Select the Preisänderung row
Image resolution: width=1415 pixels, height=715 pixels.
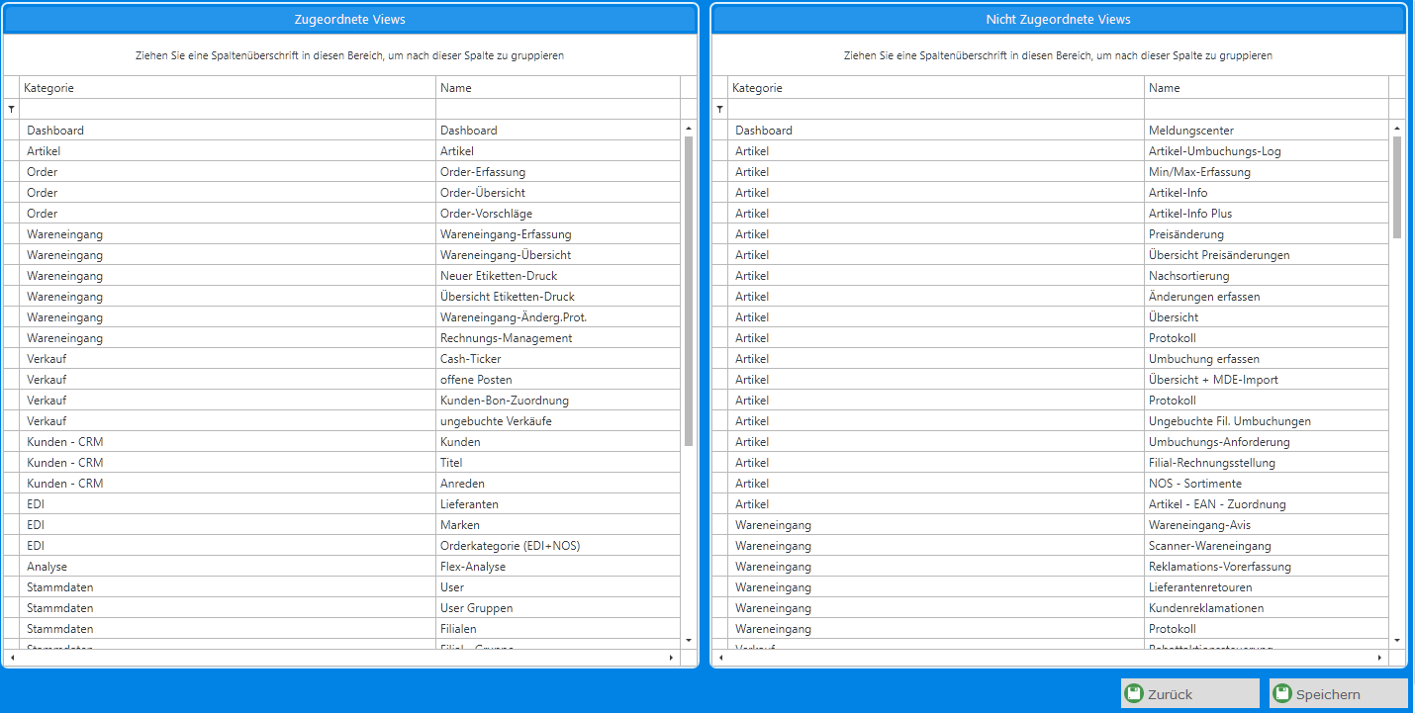coord(1051,234)
